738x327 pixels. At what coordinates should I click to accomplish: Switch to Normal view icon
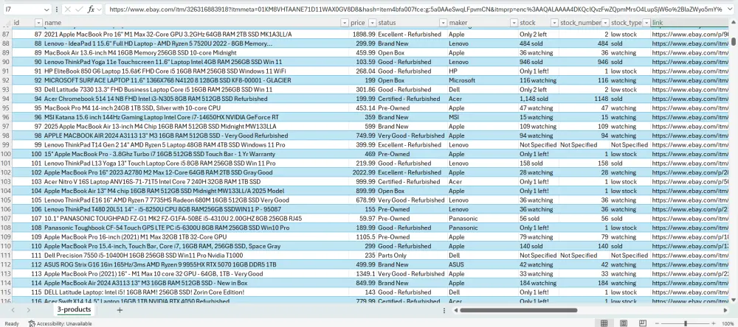pyautogui.click(x=604, y=323)
